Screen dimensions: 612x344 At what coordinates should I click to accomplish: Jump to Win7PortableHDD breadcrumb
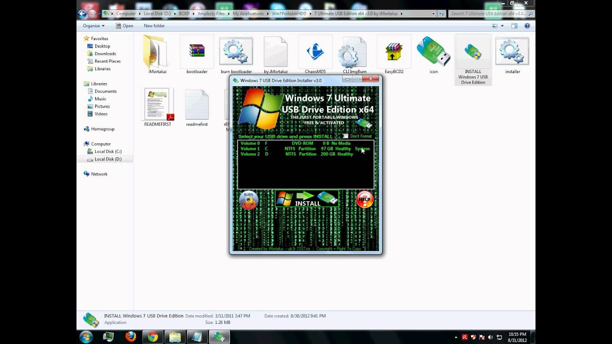(289, 14)
